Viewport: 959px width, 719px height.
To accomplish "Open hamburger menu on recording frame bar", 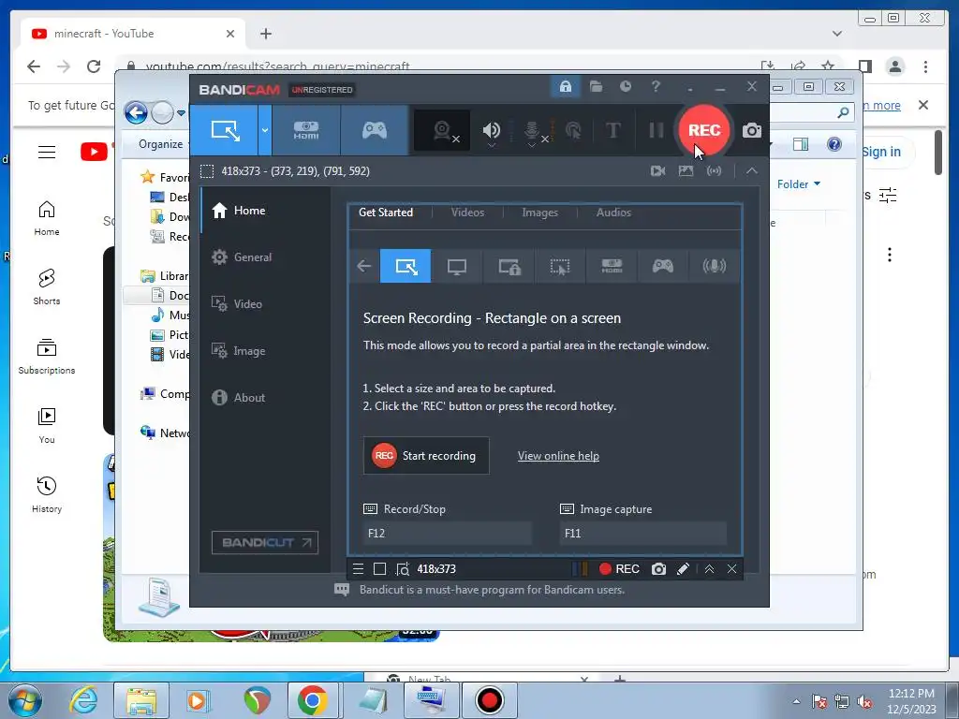I will pos(359,569).
